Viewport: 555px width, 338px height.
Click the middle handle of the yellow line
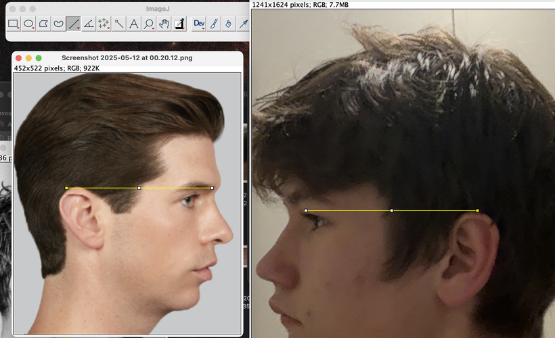click(139, 188)
